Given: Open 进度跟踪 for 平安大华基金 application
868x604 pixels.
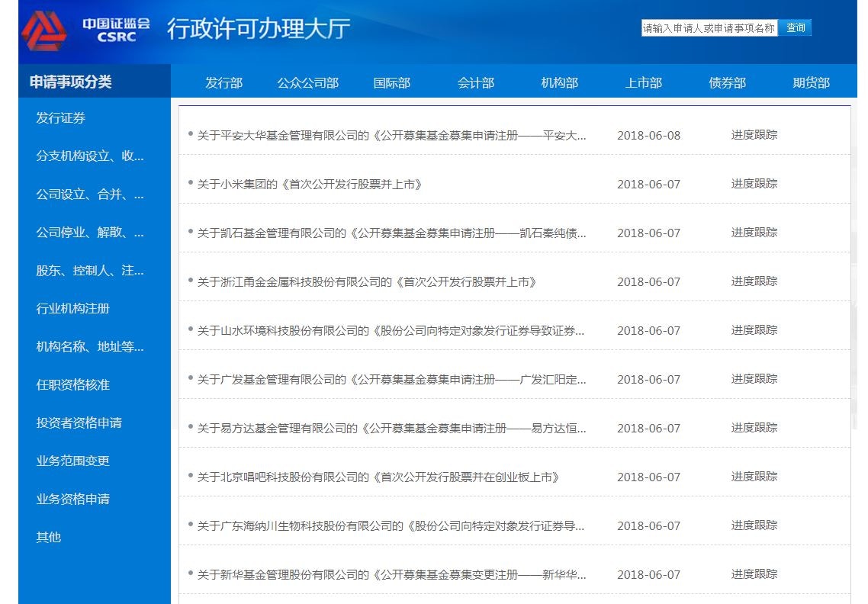Looking at the screenshot, I should [755, 135].
